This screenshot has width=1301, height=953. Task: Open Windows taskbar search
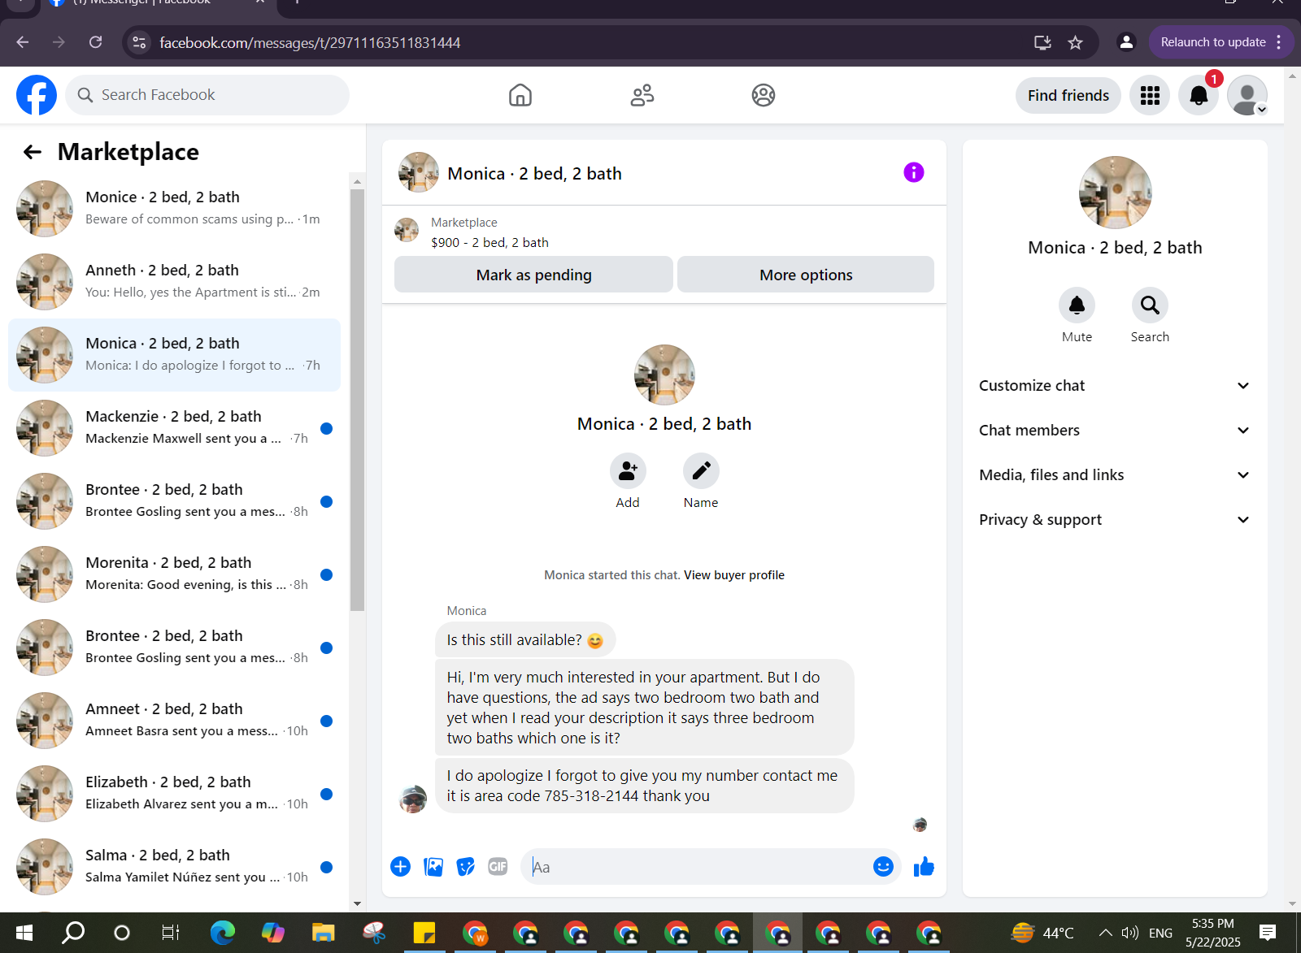[x=73, y=933]
